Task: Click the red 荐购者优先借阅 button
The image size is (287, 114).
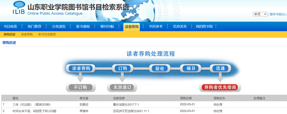Action: click(x=220, y=87)
